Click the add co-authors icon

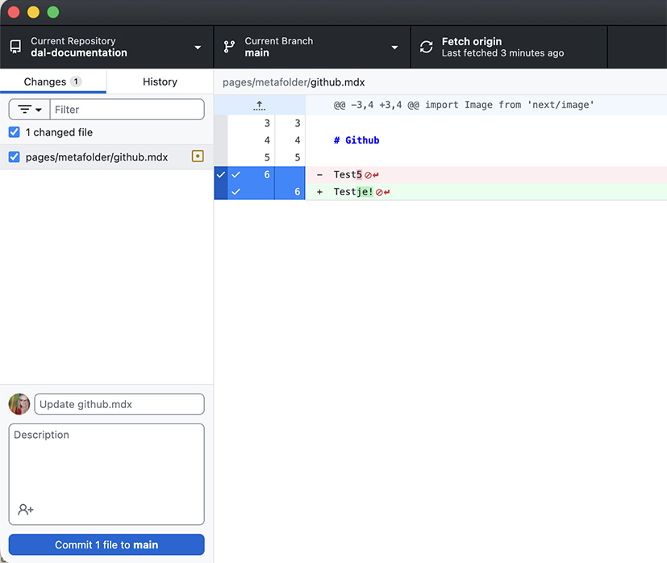click(26, 510)
